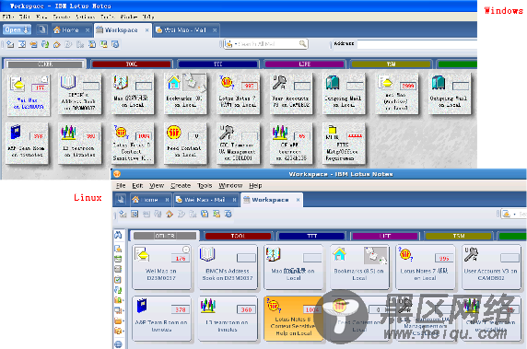The height and width of the screenshot is (349, 527).
Task: Click thumbnails icon left of Linux Home tab
Action: coord(121,200)
